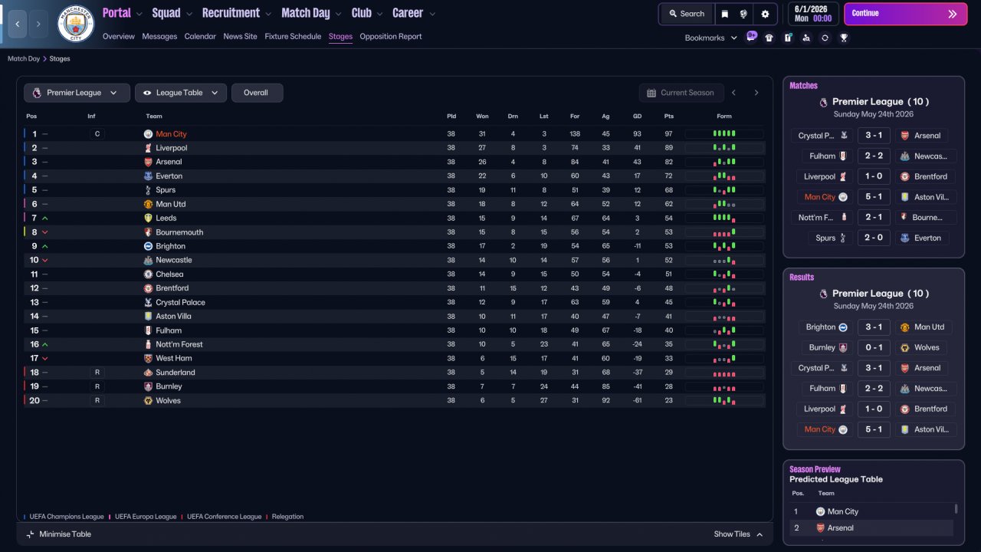Click the Season Preview panel scrollbar
981x552 pixels.
tap(956, 508)
